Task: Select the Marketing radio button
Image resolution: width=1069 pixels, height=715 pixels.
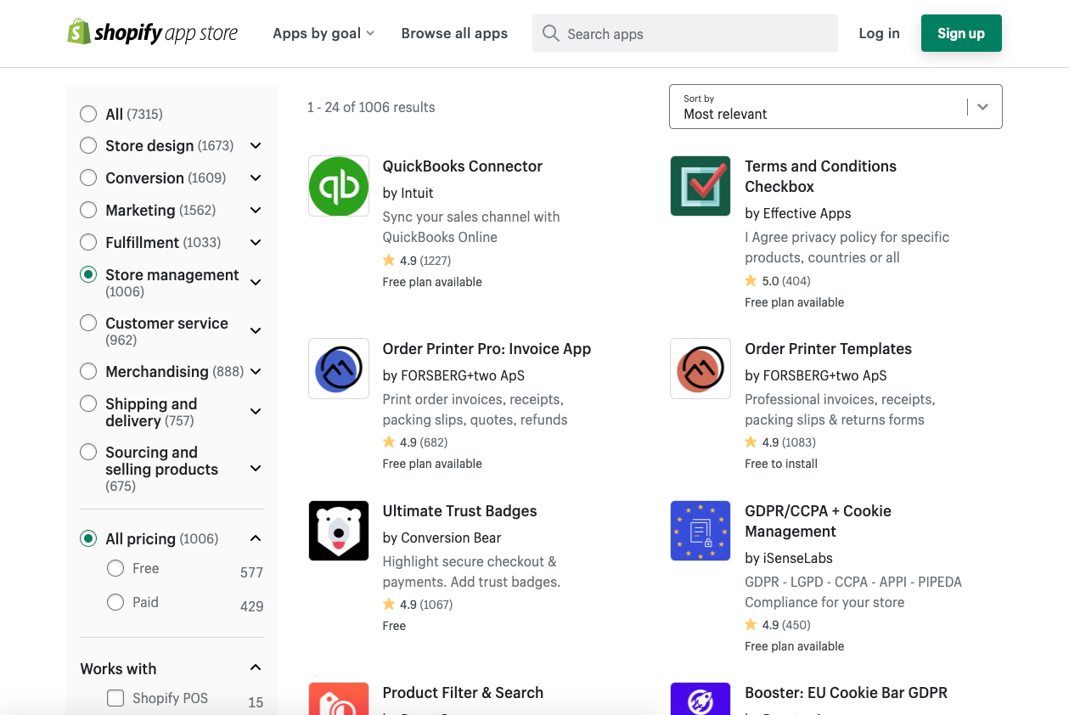Action: point(88,210)
